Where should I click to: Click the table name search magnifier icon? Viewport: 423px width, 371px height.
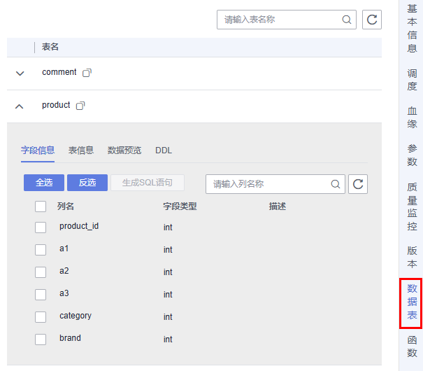[x=347, y=20]
